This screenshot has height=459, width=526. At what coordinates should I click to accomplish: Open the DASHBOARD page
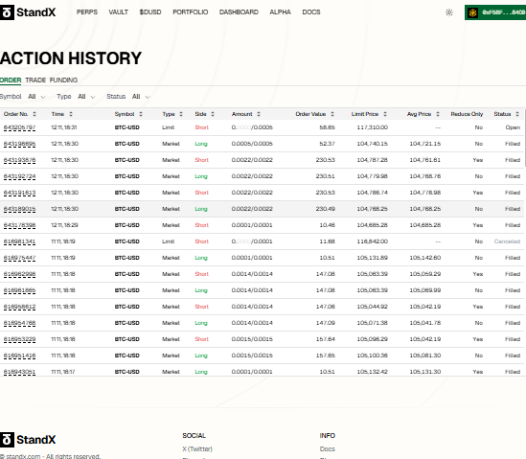(x=239, y=12)
